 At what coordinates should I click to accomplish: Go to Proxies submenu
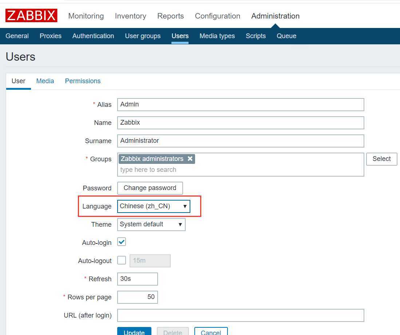(51, 36)
